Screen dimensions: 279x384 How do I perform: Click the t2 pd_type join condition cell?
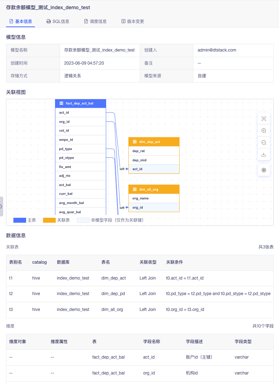tap(218, 293)
